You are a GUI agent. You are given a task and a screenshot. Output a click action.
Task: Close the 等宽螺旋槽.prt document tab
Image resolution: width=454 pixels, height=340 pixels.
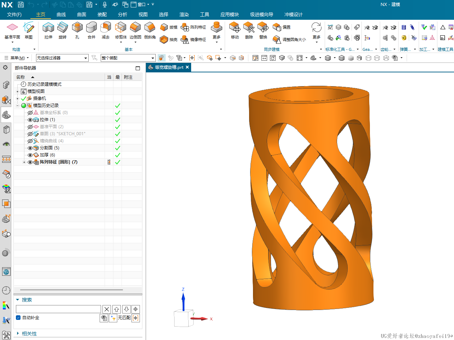pyautogui.click(x=187, y=67)
